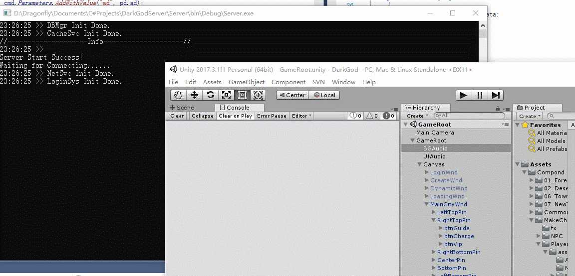
Task: Select UIAudio in Hierarchy
Action: click(434, 156)
